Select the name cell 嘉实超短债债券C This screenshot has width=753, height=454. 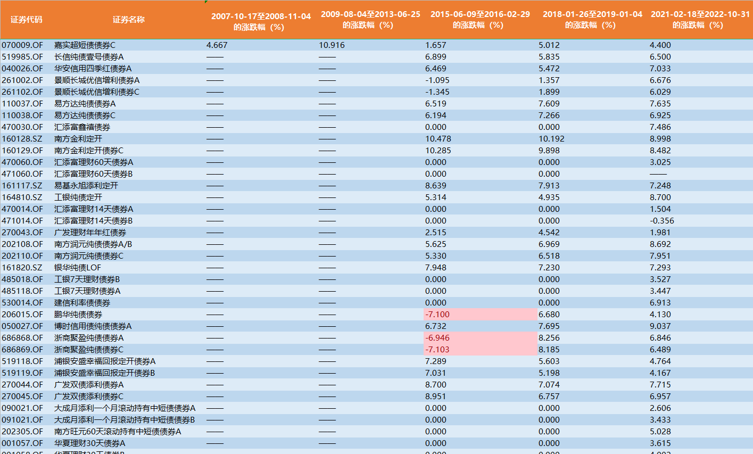click(85, 45)
